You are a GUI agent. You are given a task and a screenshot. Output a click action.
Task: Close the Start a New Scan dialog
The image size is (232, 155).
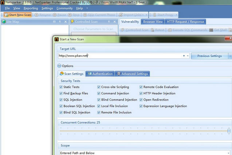(229, 38)
